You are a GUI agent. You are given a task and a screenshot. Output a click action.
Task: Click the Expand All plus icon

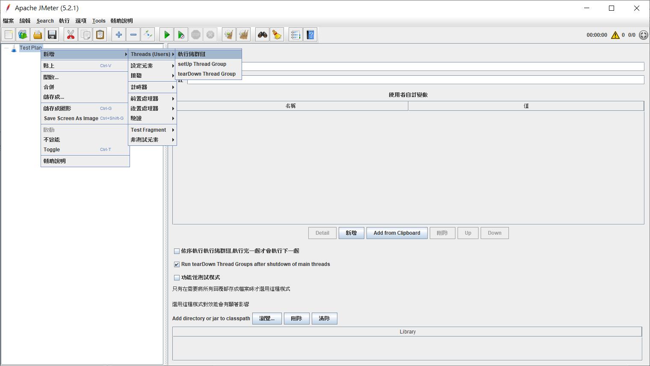(119, 35)
